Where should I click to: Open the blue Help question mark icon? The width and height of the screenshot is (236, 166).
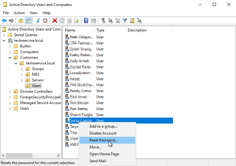coord(86,20)
